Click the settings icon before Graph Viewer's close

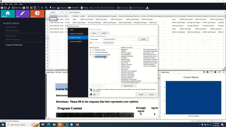pyautogui.click(x=219, y=72)
